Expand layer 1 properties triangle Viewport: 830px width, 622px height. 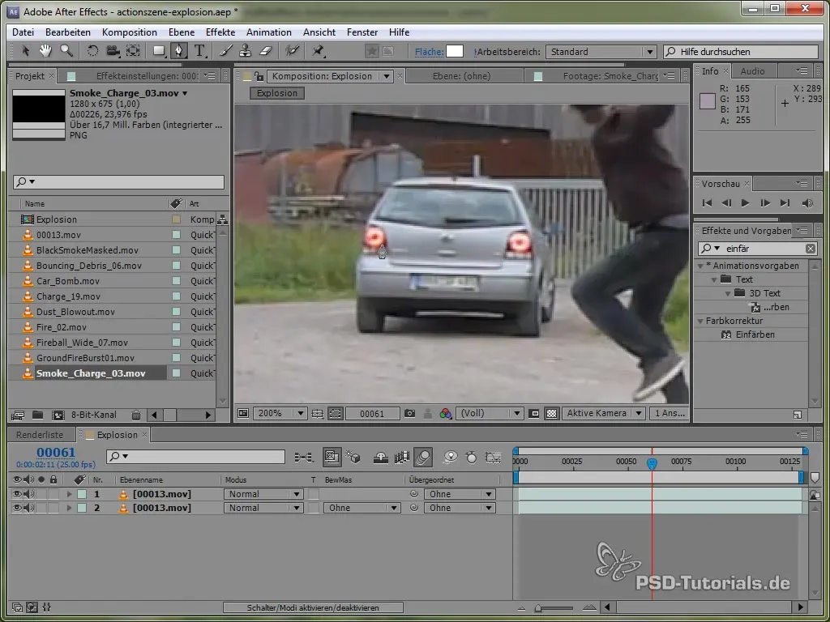69,494
